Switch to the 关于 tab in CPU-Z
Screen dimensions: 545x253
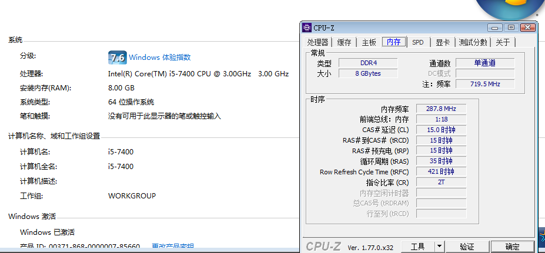(503, 42)
